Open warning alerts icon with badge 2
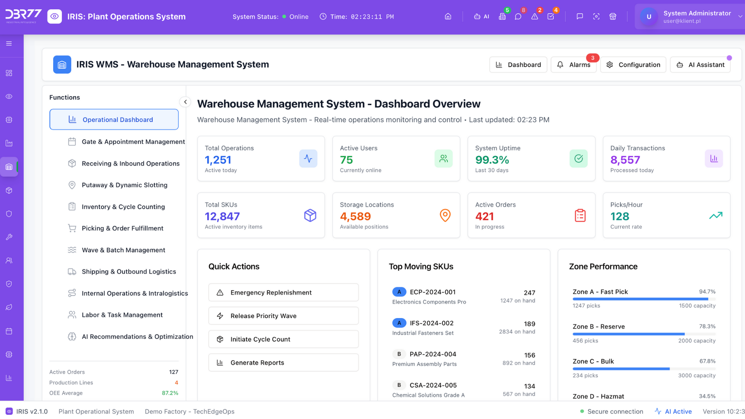Viewport: 745px width, 419px height. pos(535,17)
